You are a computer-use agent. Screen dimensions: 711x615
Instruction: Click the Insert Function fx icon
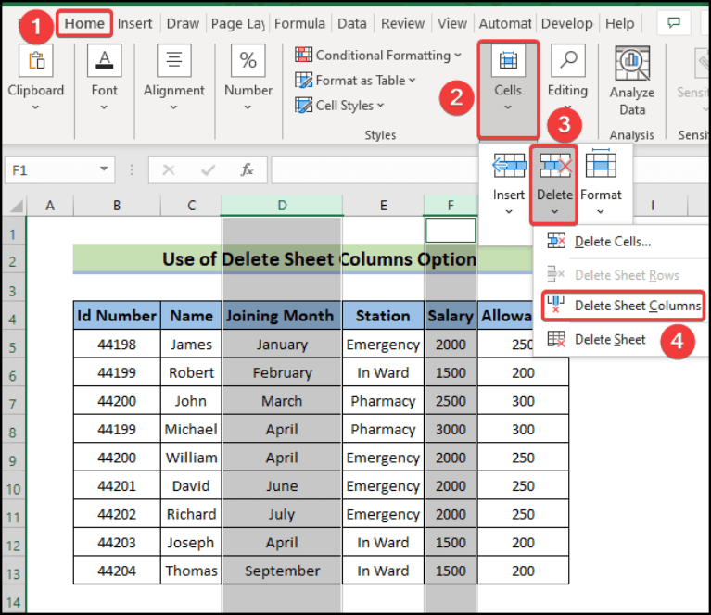248,169
